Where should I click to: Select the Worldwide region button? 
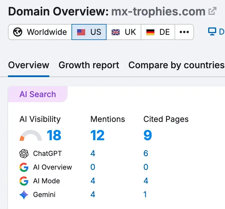[x=40, y=32]
